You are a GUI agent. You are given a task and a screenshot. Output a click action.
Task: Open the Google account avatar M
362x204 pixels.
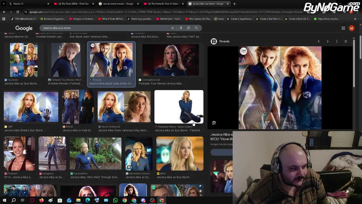pos(352,28)
